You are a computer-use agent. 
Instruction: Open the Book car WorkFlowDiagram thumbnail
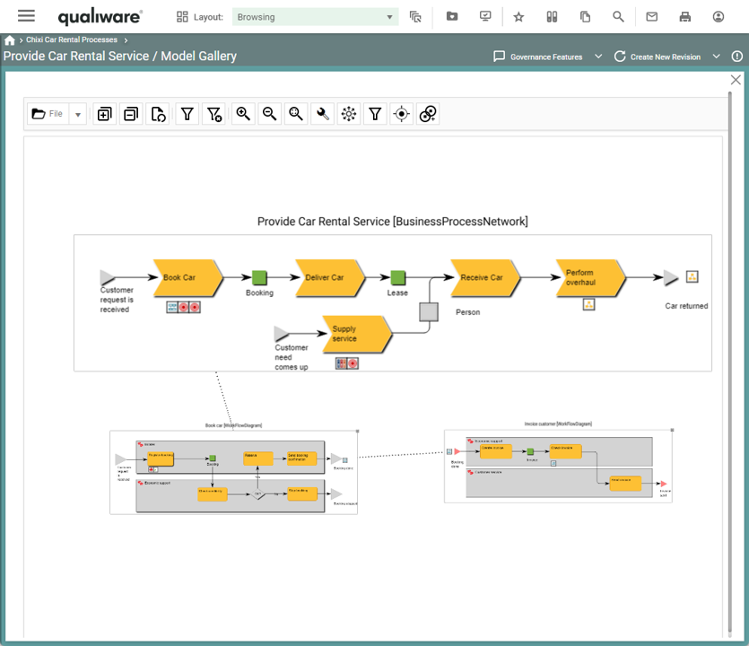pos(233,472)
